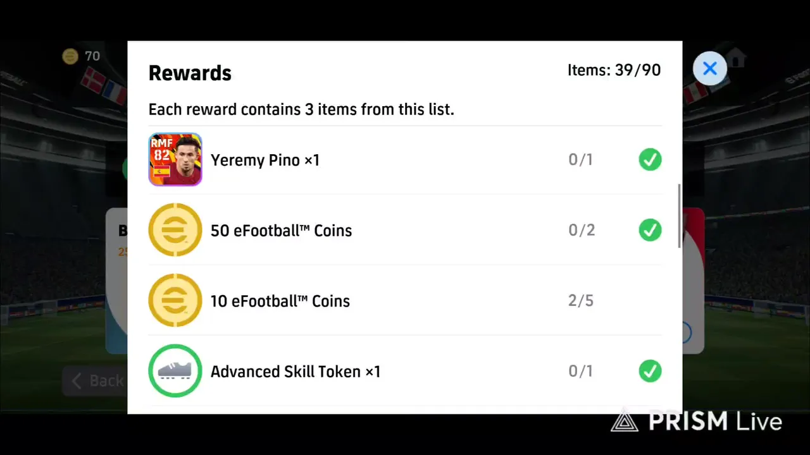Tap the coin balance icon beside 70

tap(70, 56)
